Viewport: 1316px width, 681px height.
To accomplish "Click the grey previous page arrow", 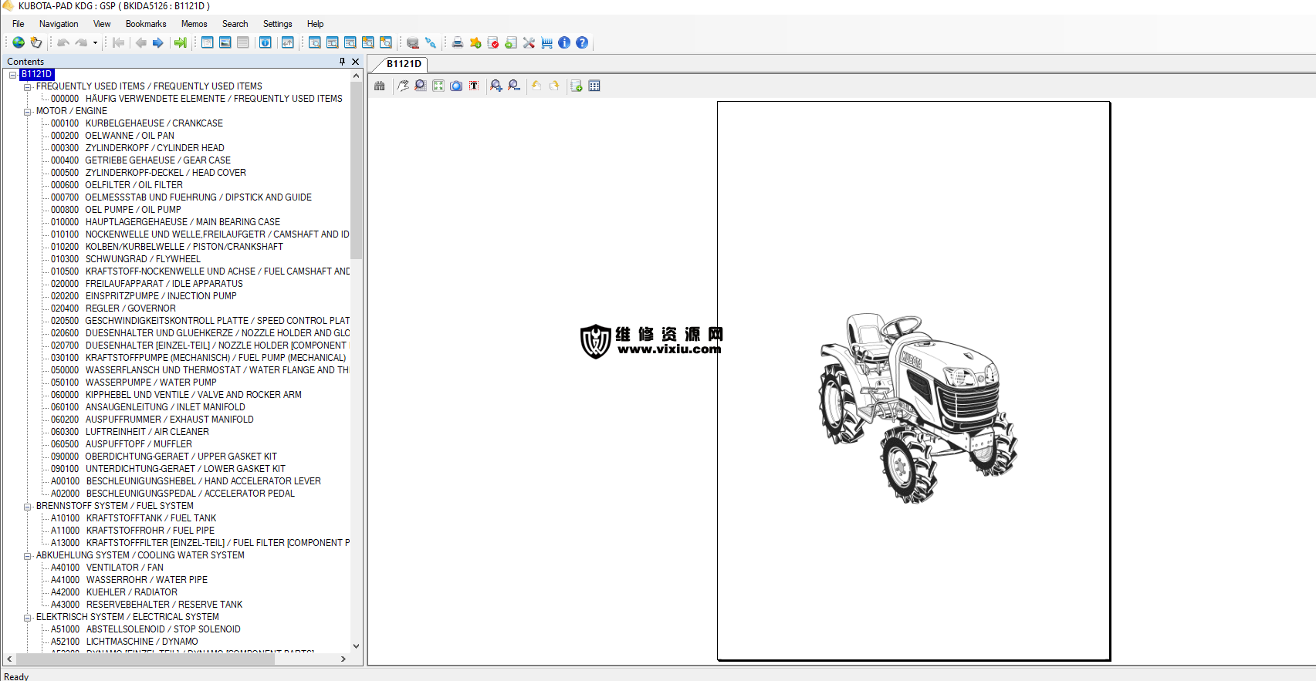I will click(x=140, y=42).
